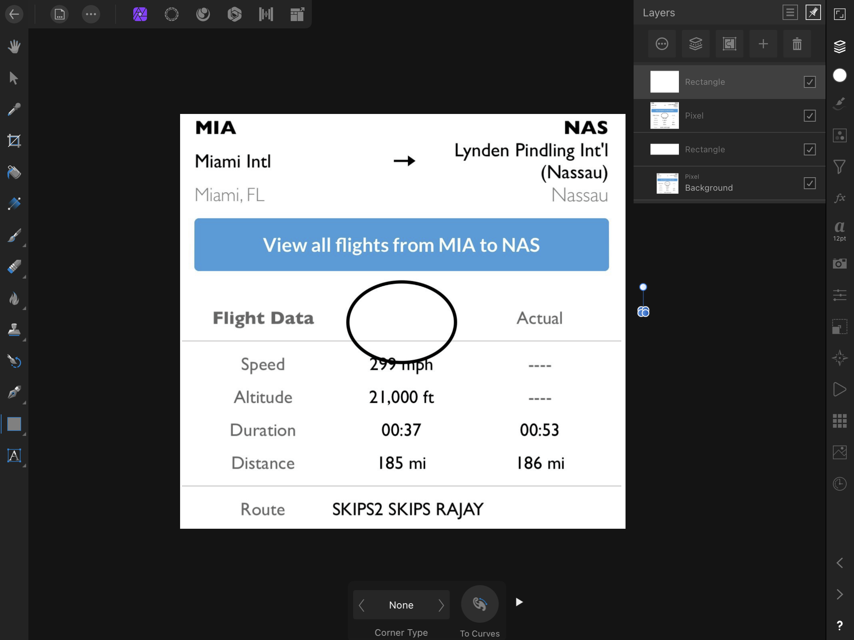Group layers with the stack icon

coord(696,44)
